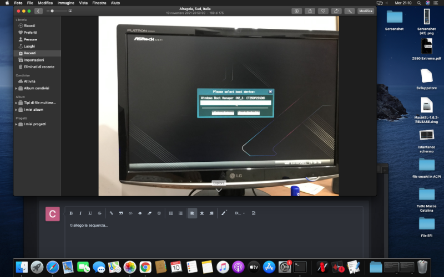Viewport: 444px width, 277px height.
Task: Show photo info in Foto toolbar
Action: point(297,11)
